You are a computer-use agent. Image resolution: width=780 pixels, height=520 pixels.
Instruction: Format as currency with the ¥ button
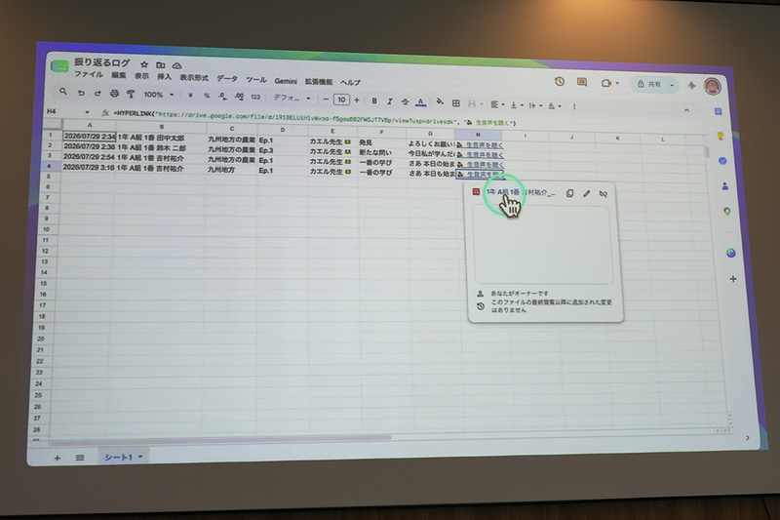pyautogui.click(x=190, y=95)
